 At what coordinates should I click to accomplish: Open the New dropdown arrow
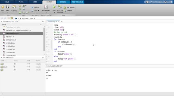tap(3, 12)
